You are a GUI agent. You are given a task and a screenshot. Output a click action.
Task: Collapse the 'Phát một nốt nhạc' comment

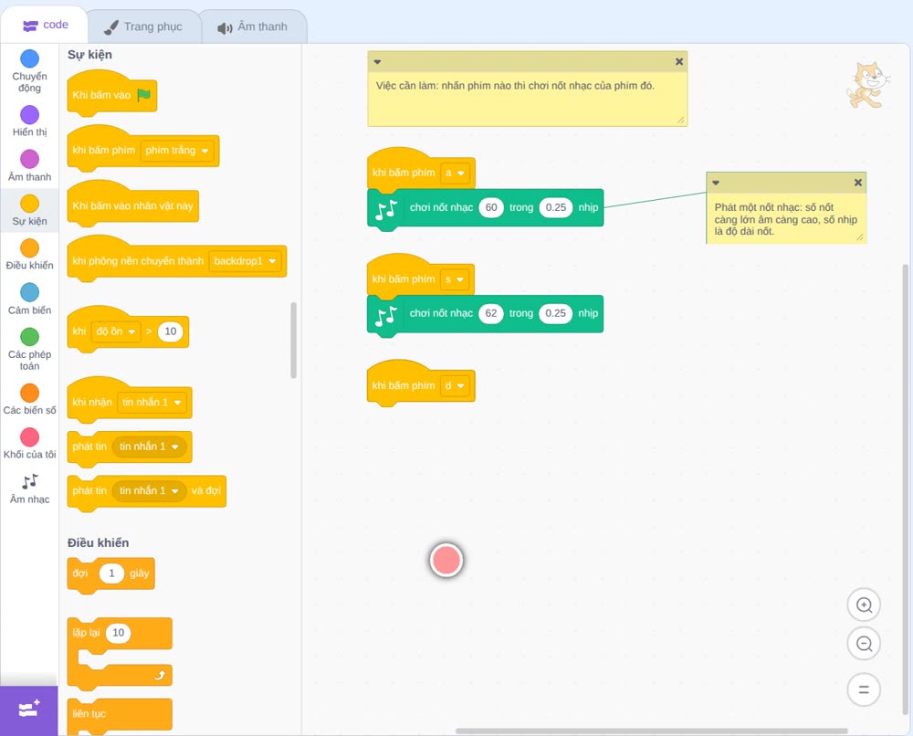pyautogui.click(x=716, y=183)
